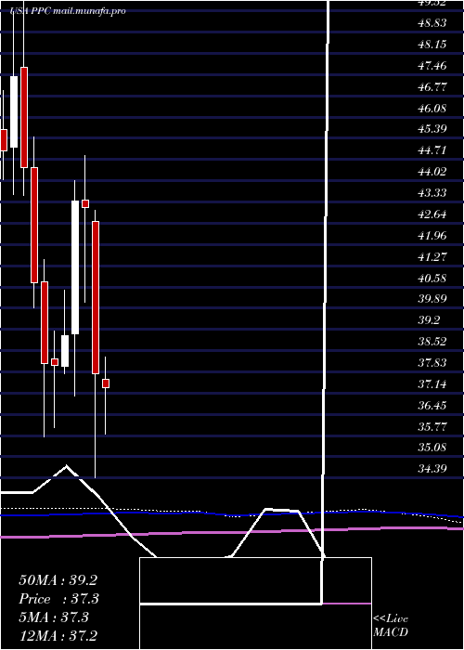Click the 34.39 price axis label
Screen dimensions: 464x650
[x=432, y=469]
